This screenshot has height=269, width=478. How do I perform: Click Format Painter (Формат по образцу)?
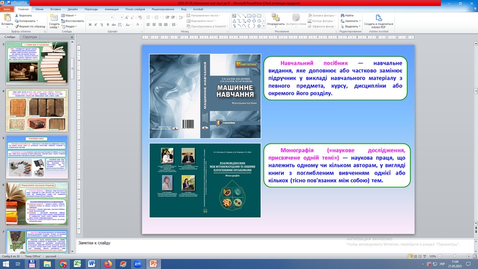click(x=30, y=26)
